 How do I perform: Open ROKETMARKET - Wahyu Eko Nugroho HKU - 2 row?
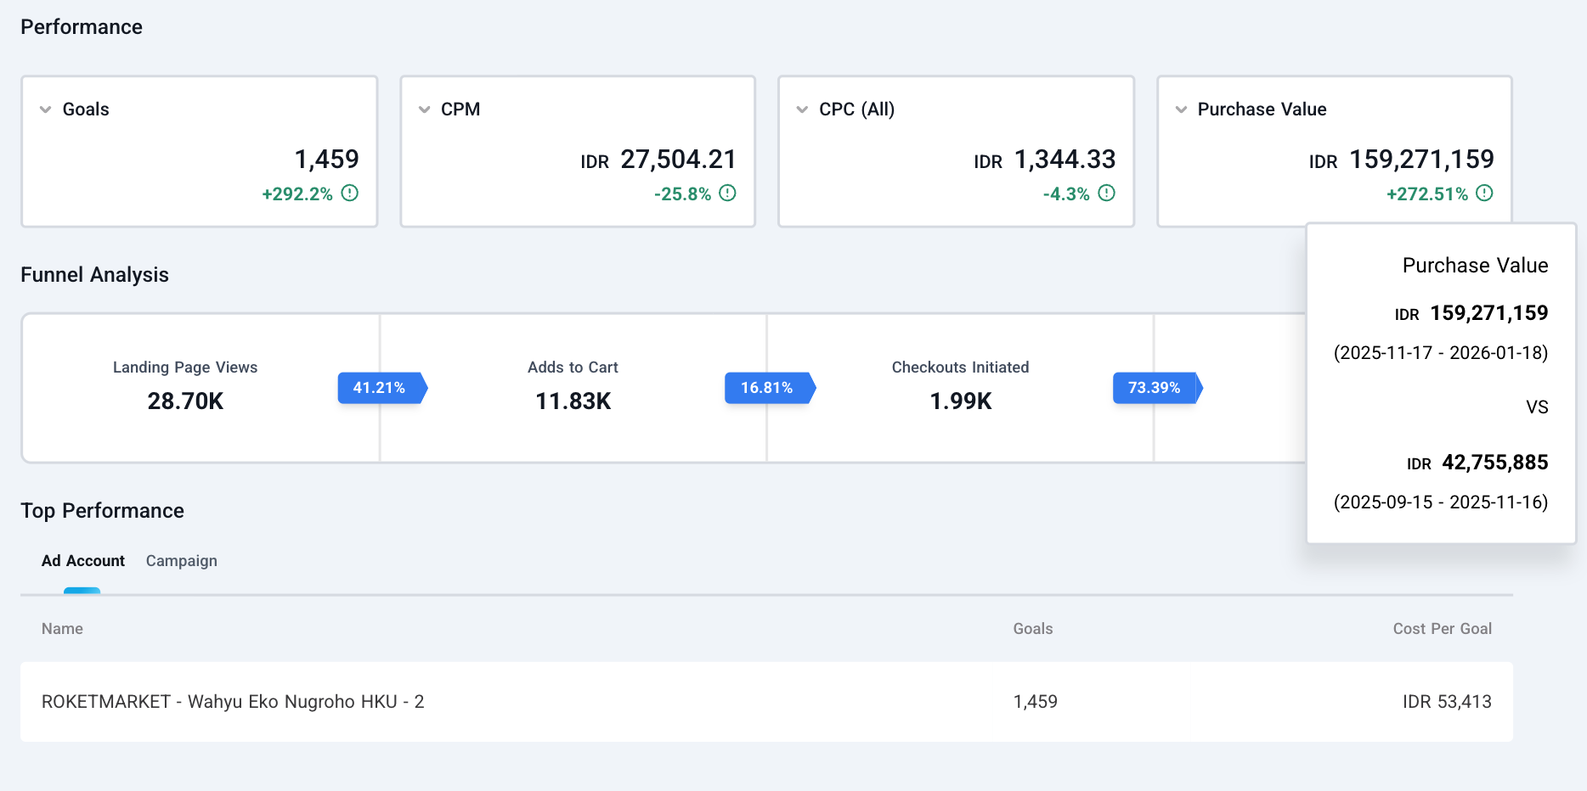[x=766, y=702]
